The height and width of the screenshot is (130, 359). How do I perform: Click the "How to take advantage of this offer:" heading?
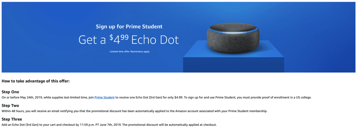35,81
